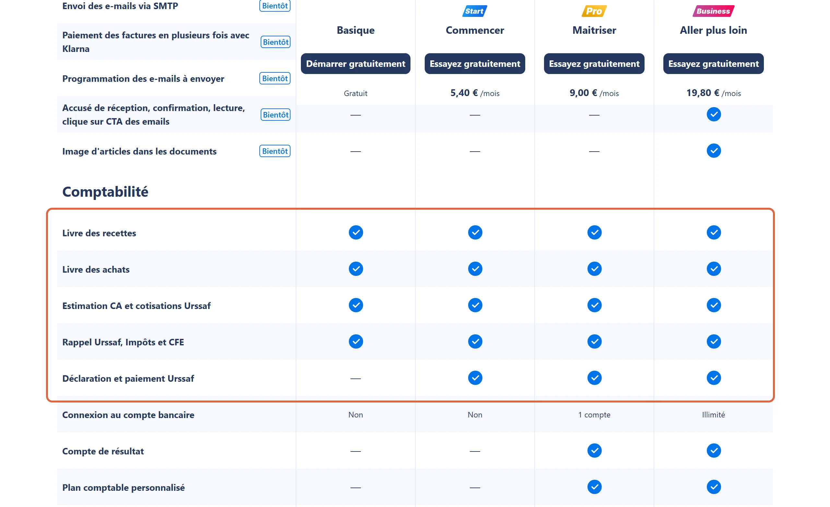This screenshot has height=507, width=830.
Task: Click Bientôt badge for Accusé de réception row
Action: click(276, 115)
